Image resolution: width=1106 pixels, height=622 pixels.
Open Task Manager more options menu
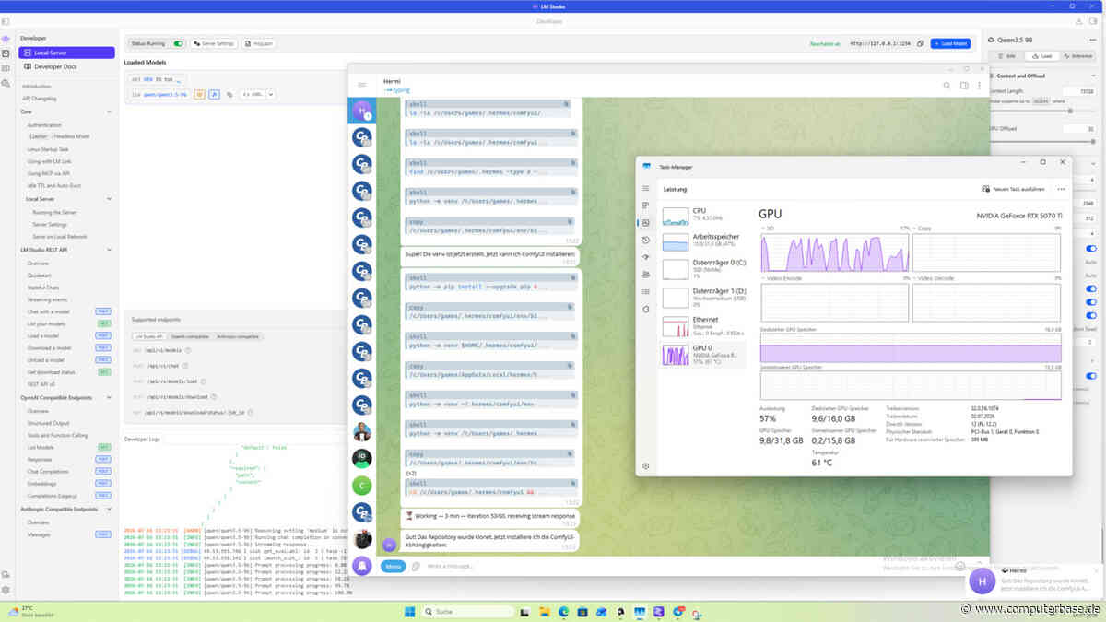point(1061,189)
